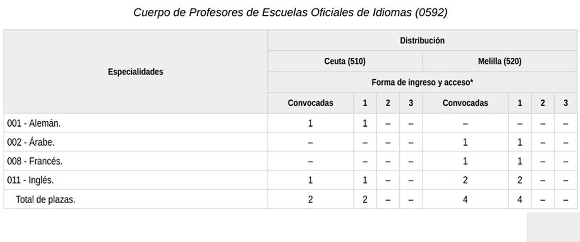580x242 pixels.
Task: Click Melilla Convocadas value for Inglés
Action: 465,180
